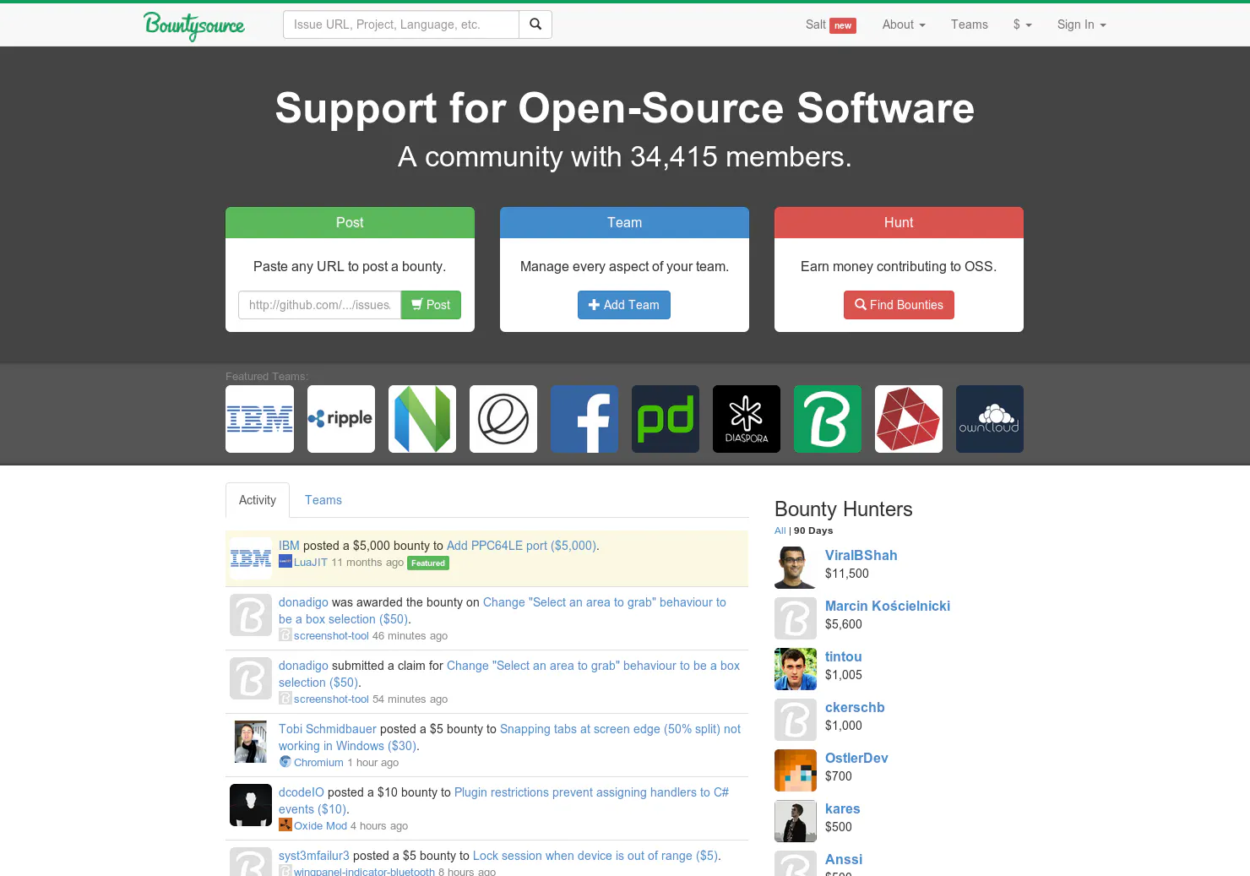1250x876 pixels.
Task: Click the "11 months ago" timestamp
Action: click(x=367, y=562)
